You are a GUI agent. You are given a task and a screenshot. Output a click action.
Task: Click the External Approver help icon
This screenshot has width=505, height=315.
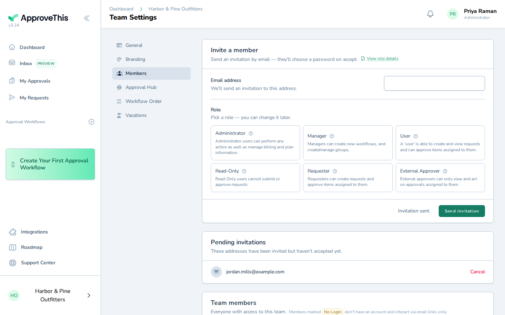coord(445,171)
